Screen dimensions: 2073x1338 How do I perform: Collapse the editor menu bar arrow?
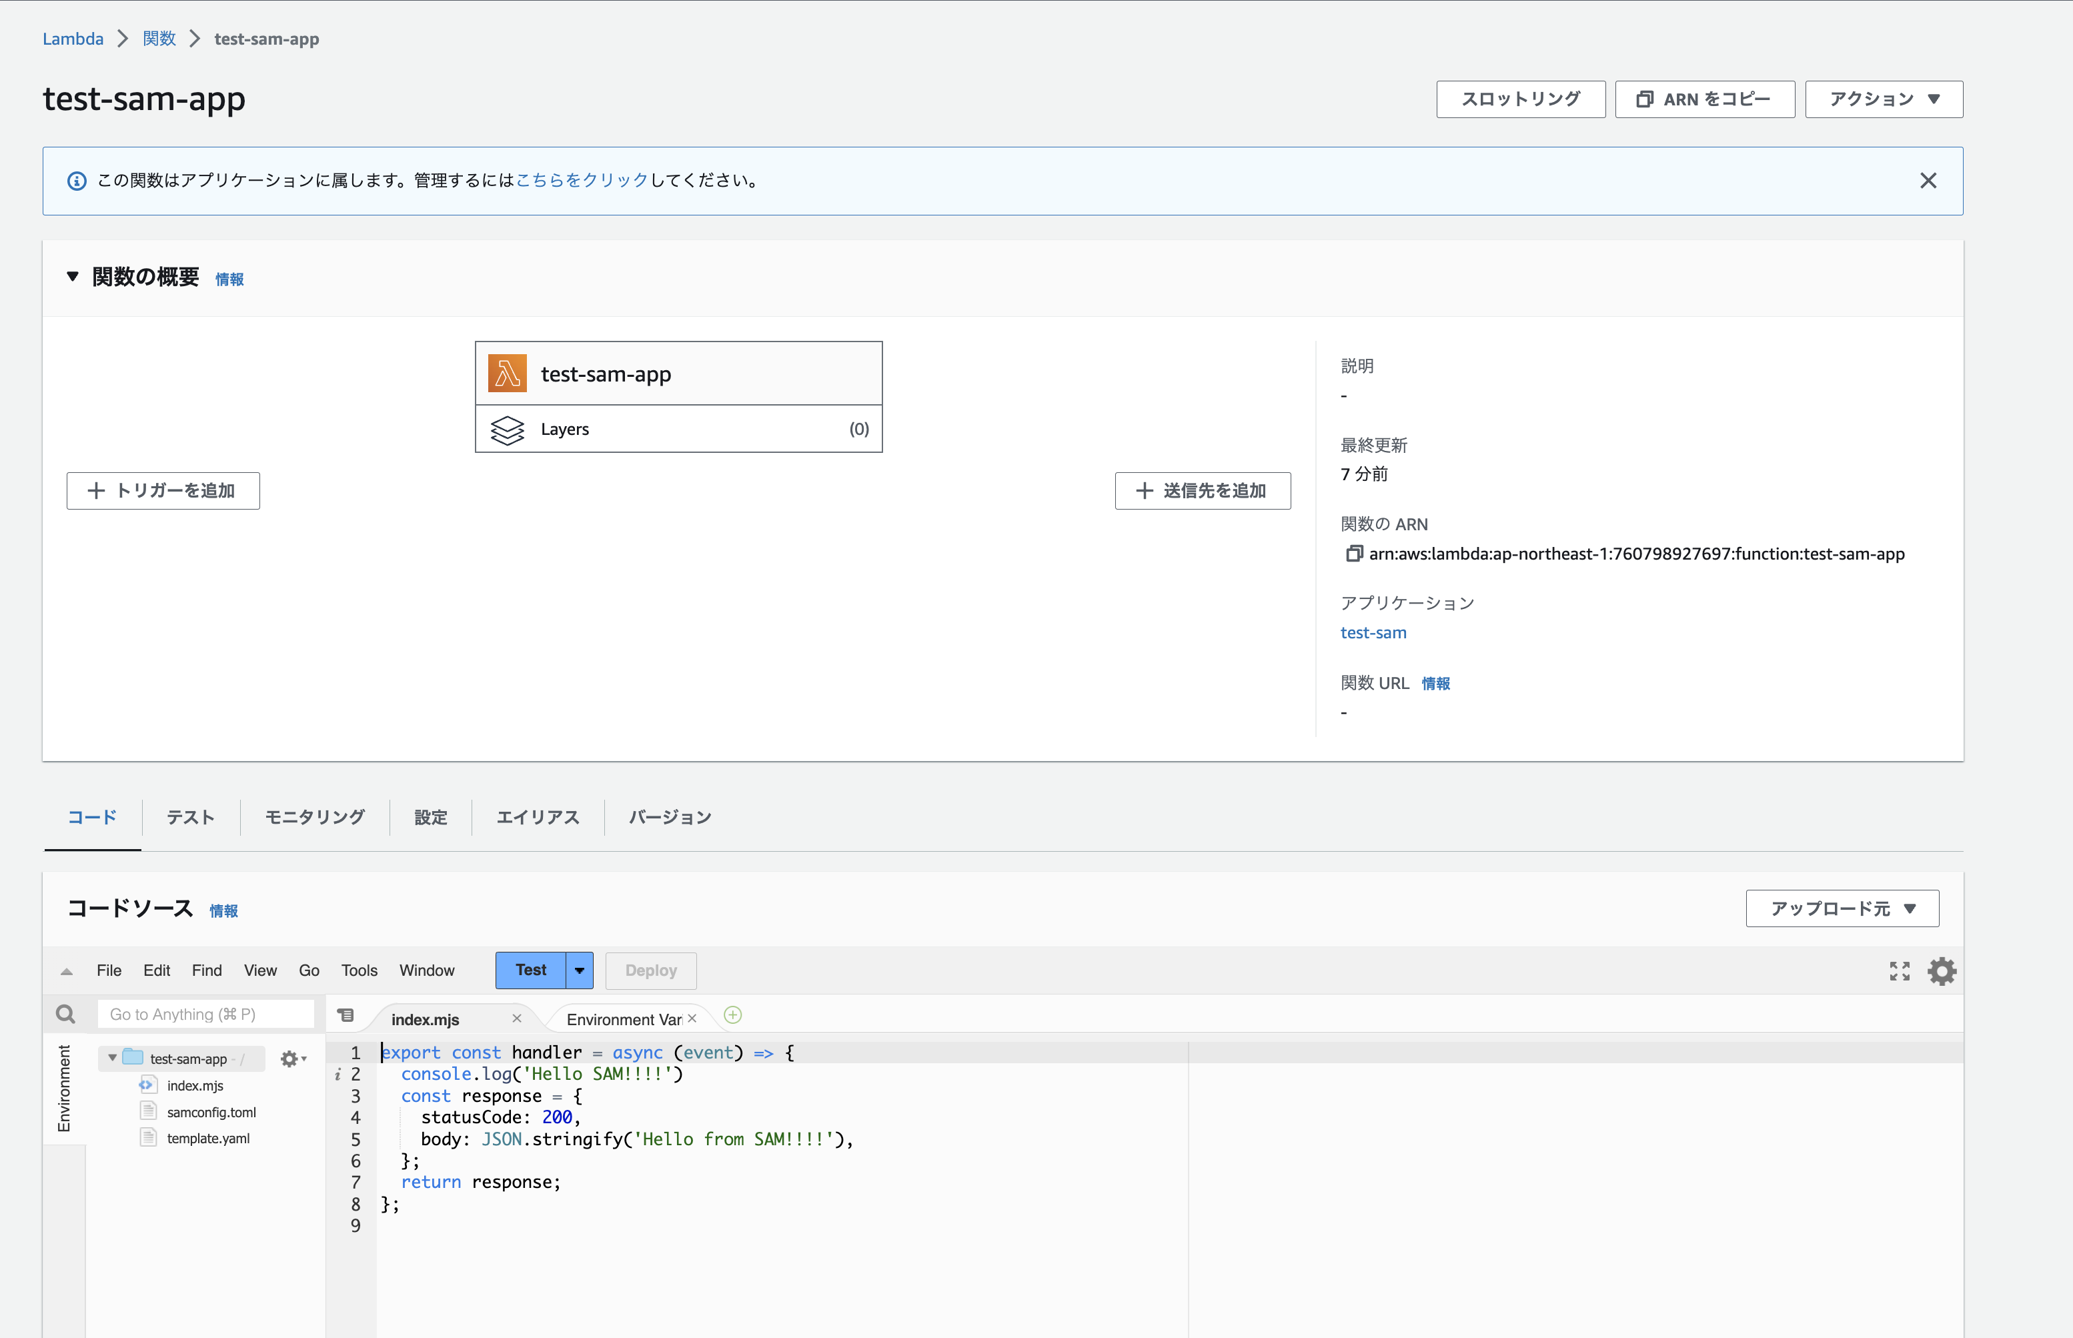67,971
